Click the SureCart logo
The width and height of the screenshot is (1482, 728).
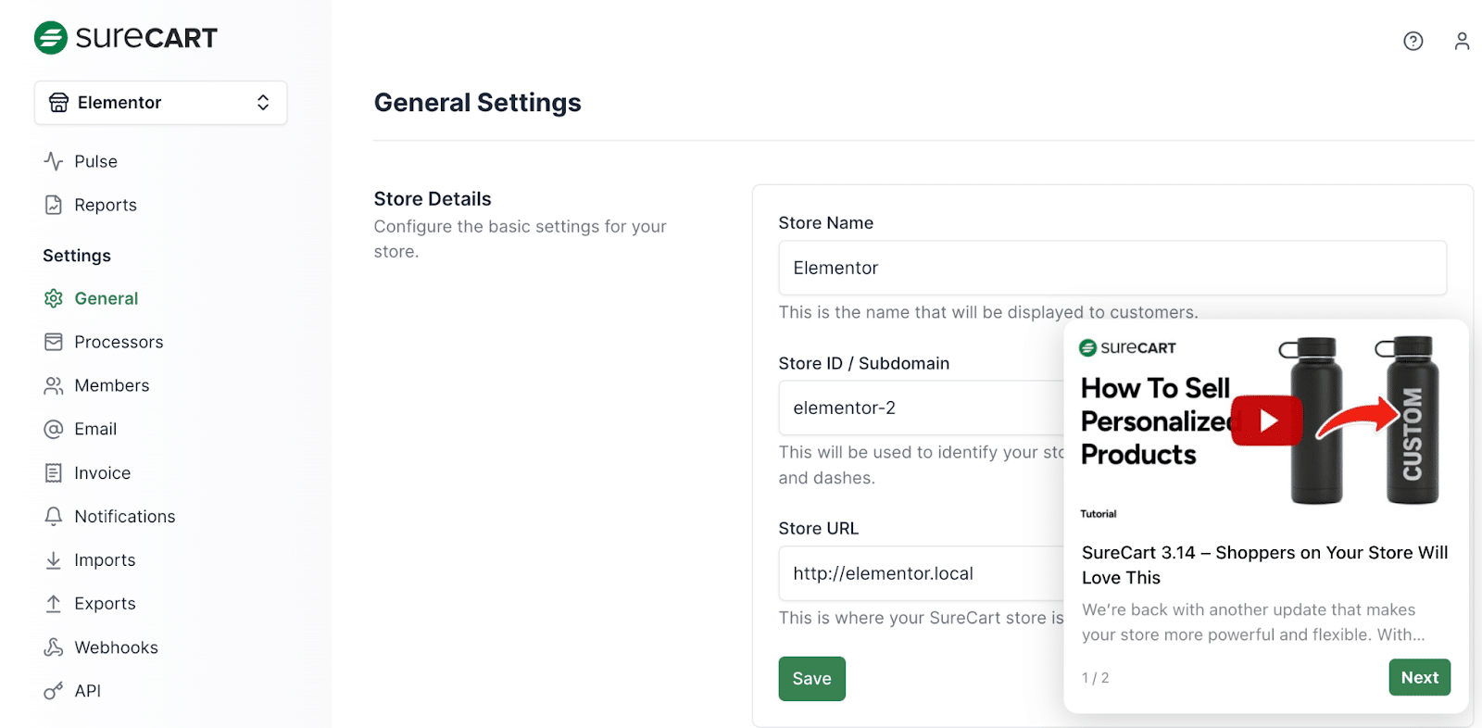tap(125, 38)
